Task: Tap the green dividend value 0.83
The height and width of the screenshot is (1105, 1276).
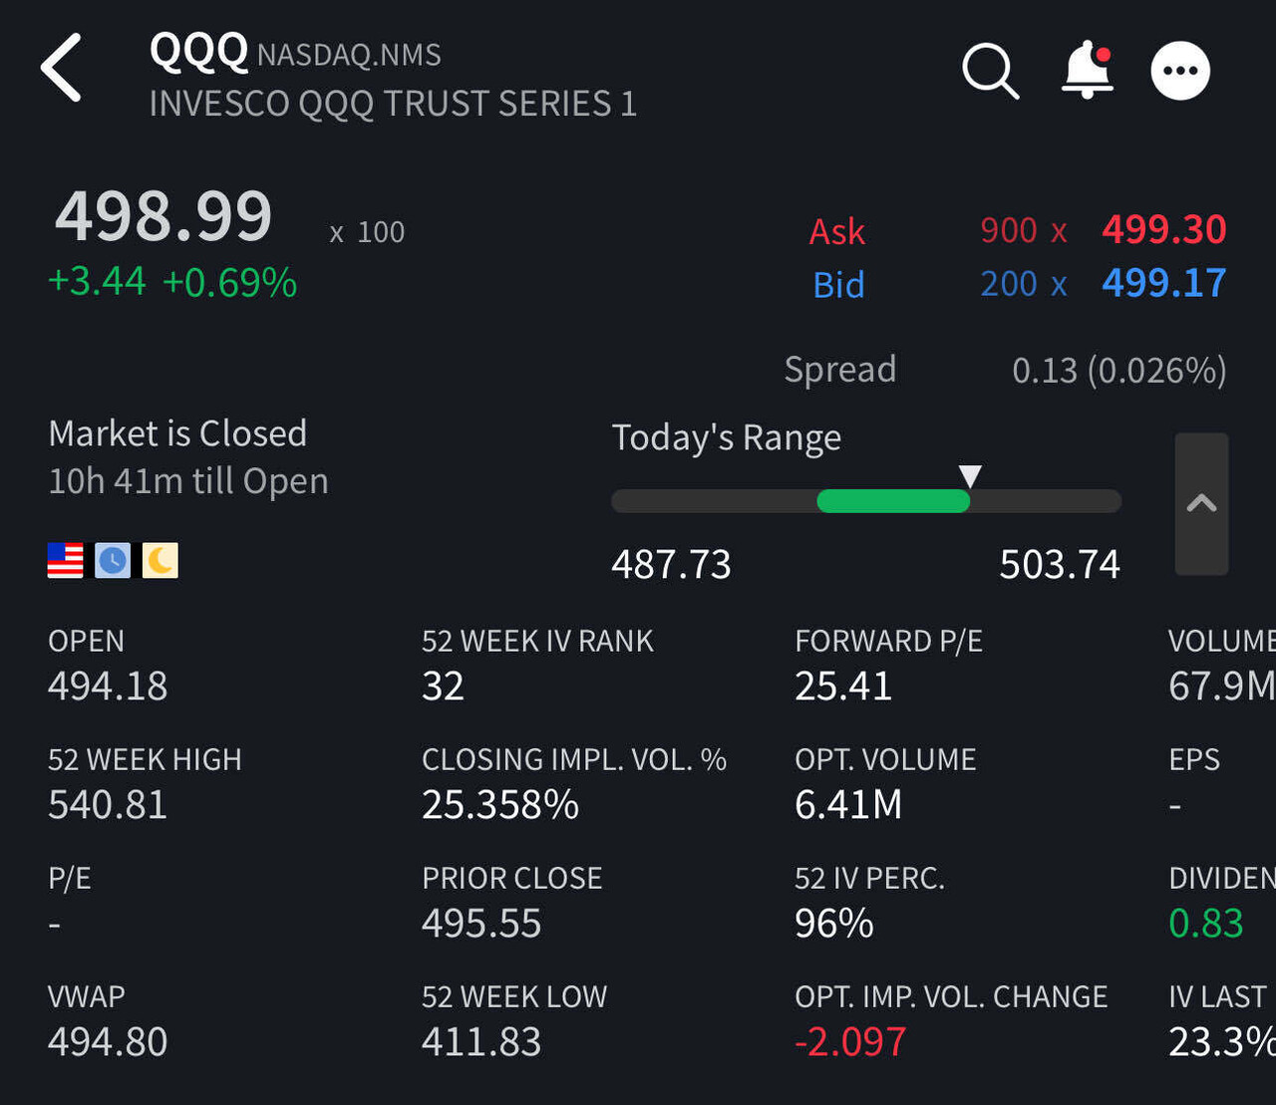Action: click(1205, 924)
